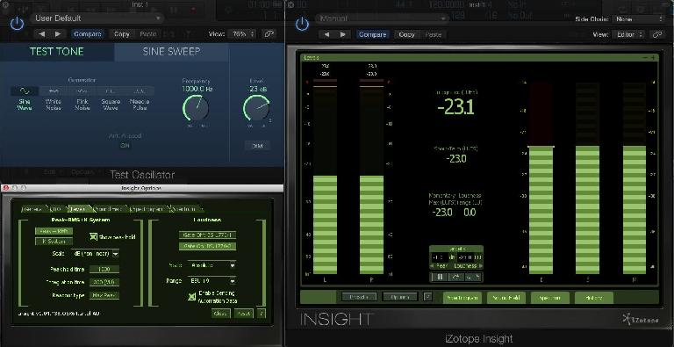Screen dimensions: 674x347
Task: Open the User Default preset dropdown
Action: coord(97,18)
